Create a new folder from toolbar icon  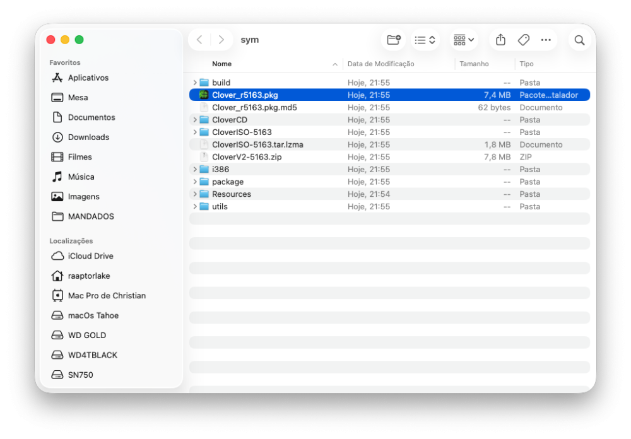click(x=394, y=40)
